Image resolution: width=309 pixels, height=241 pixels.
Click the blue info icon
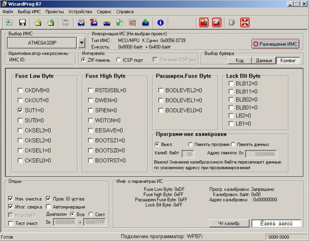160,23
